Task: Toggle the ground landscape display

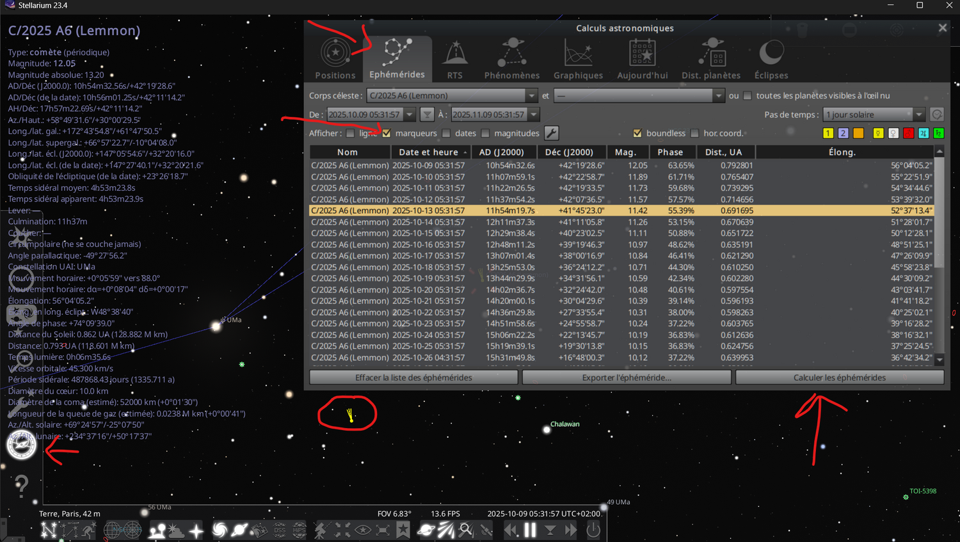Action: [157, 530]
